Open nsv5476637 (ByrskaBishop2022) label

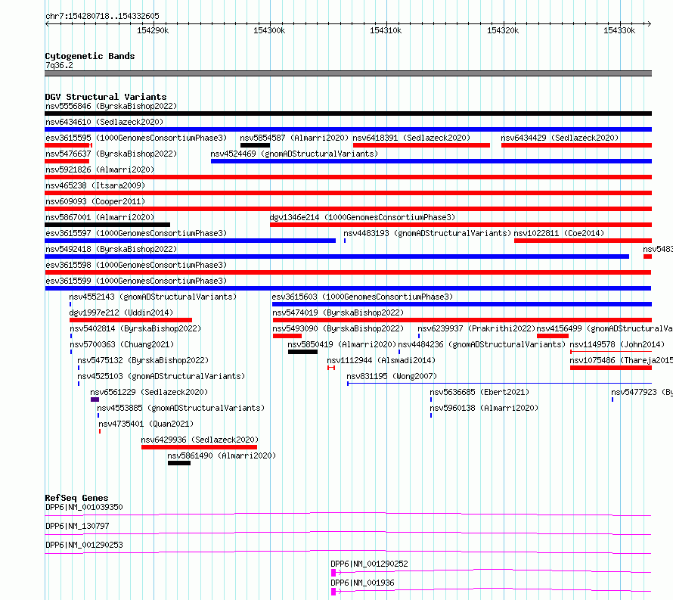pyautogui.click(x=111, y=154)
